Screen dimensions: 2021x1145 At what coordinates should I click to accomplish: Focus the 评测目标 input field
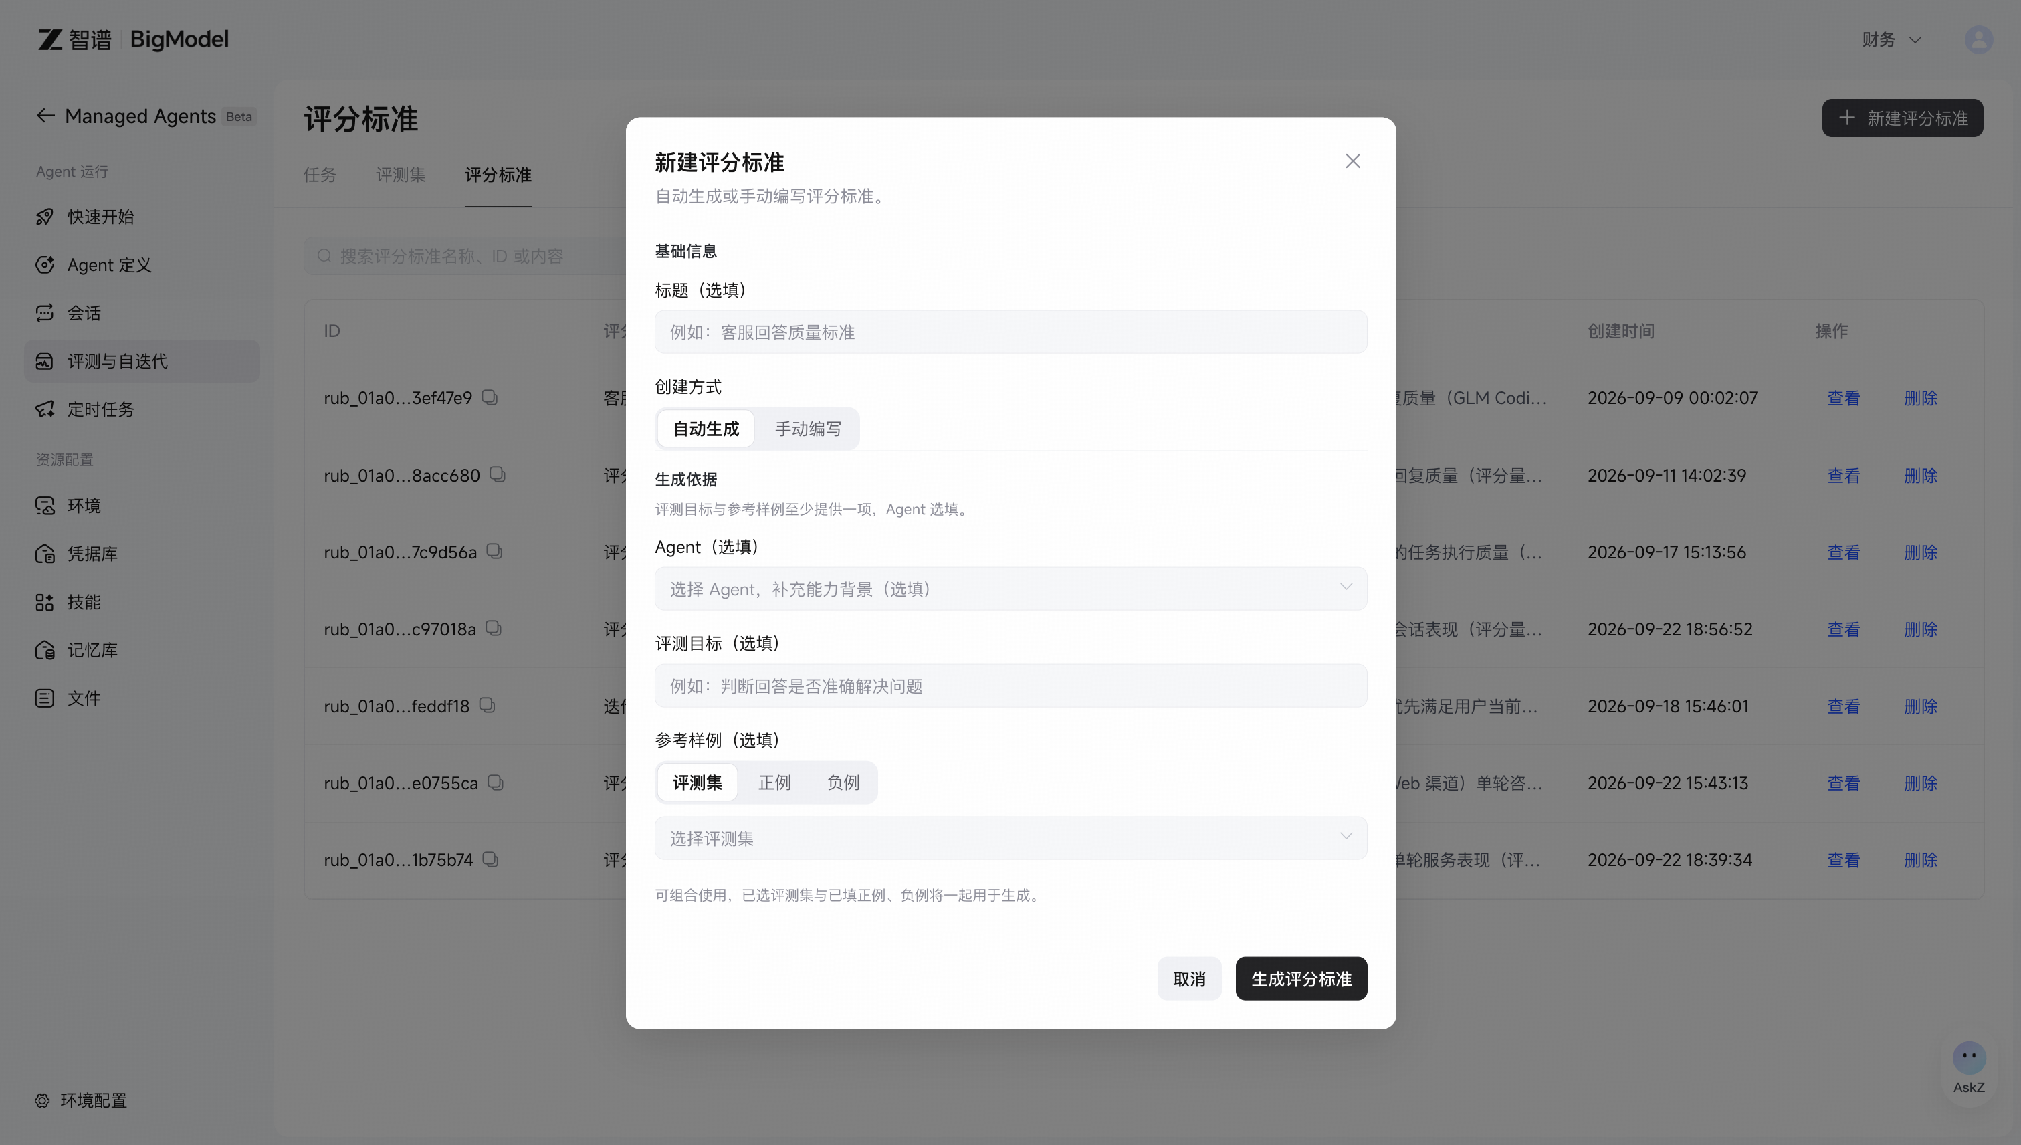click(x=1011, y=686)
